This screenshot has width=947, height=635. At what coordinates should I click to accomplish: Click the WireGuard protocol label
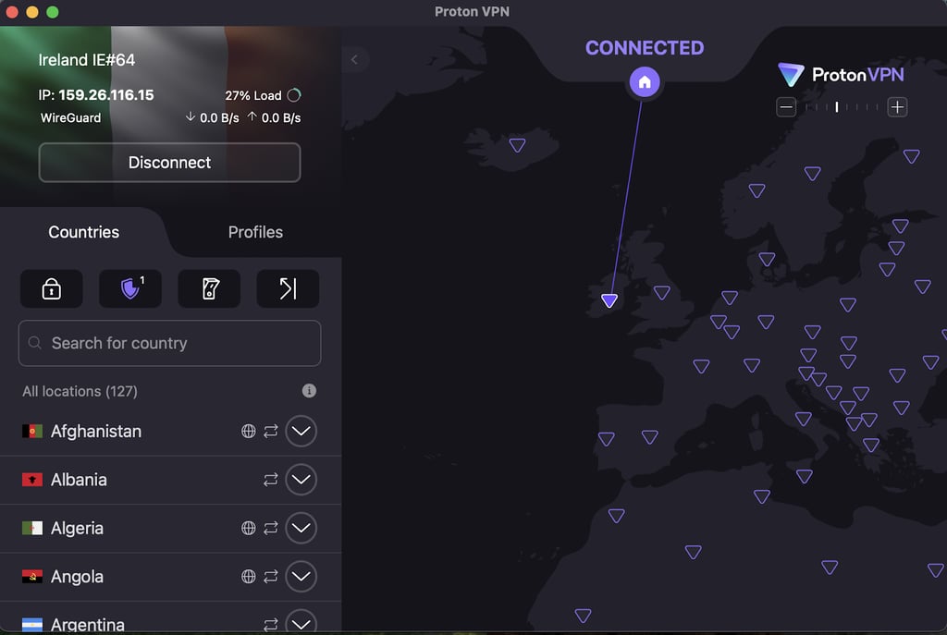pyautogui.click(x=70, y=117)
